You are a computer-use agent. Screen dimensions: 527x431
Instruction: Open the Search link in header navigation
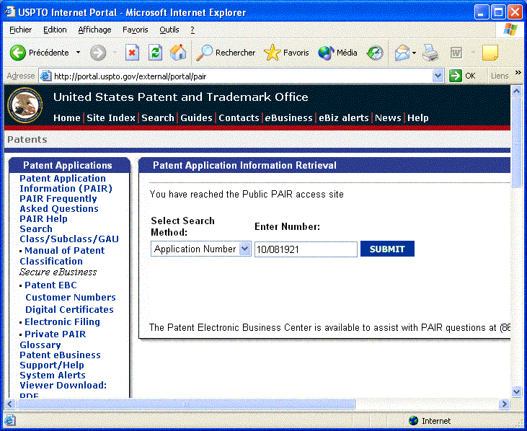point(158,118)
